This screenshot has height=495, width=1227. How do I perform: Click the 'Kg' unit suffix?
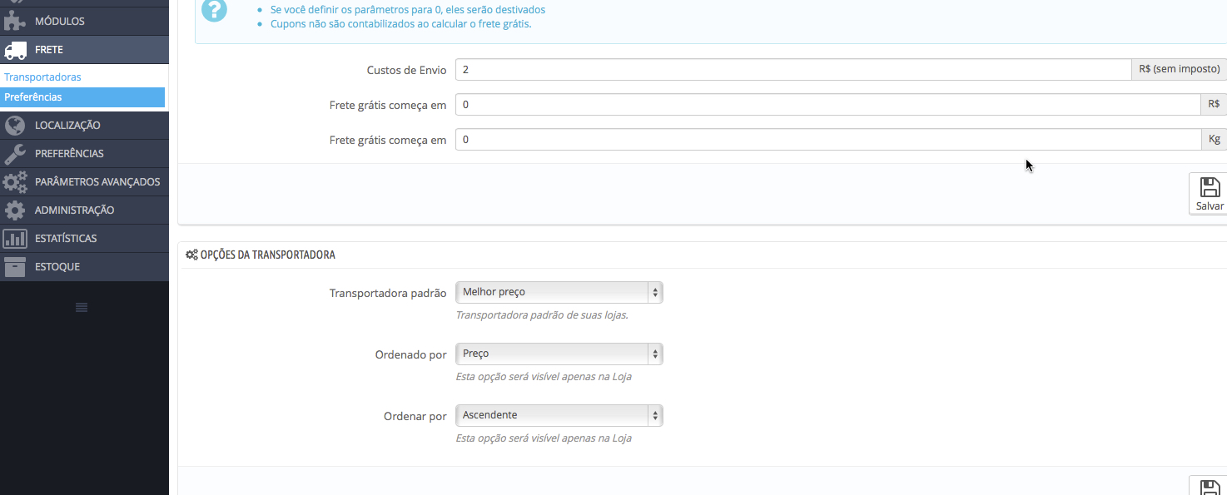pyautogui.click(x=1215, y=140)
